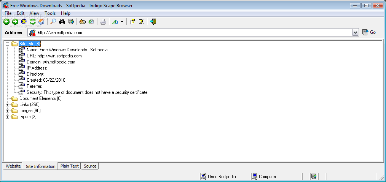The image size is (386, 182).
Task: Switch to the Website tab
Action: pos(13,166)
